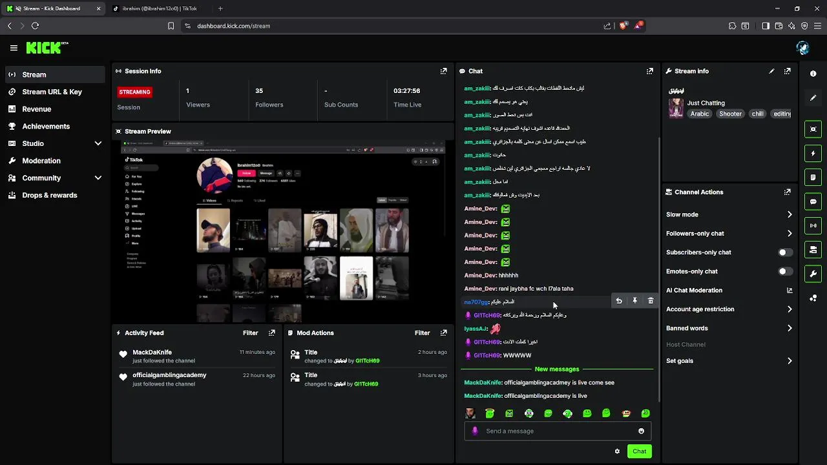Switch to the TikTok browser tab
This screenshot has width=827, height=465.
coord(159,8)
